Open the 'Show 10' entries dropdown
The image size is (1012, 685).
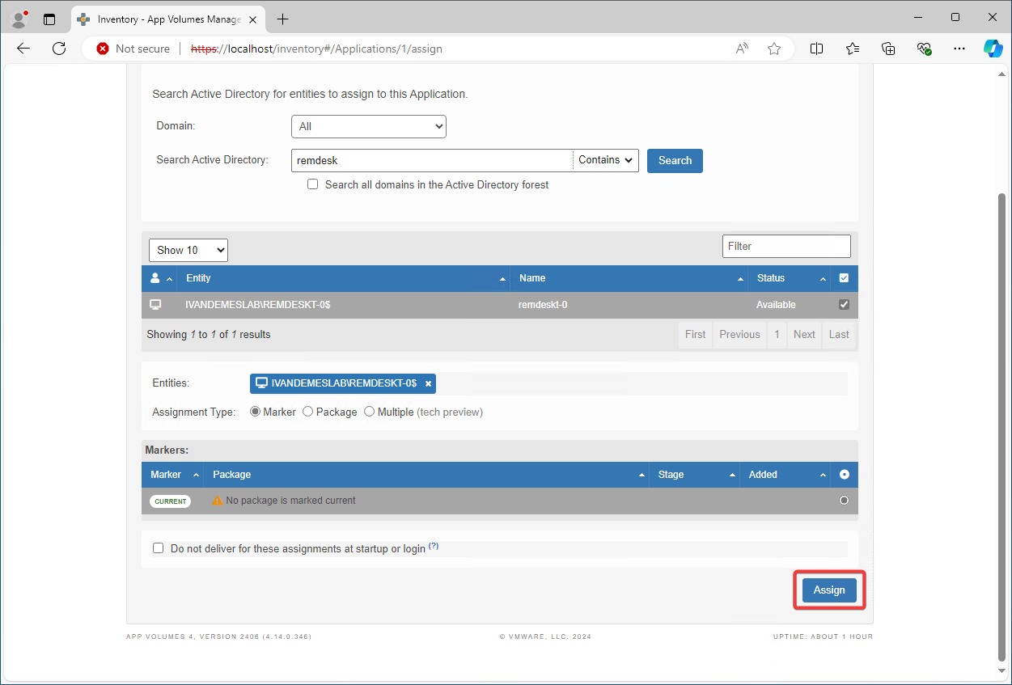click(x=188, y=250)
